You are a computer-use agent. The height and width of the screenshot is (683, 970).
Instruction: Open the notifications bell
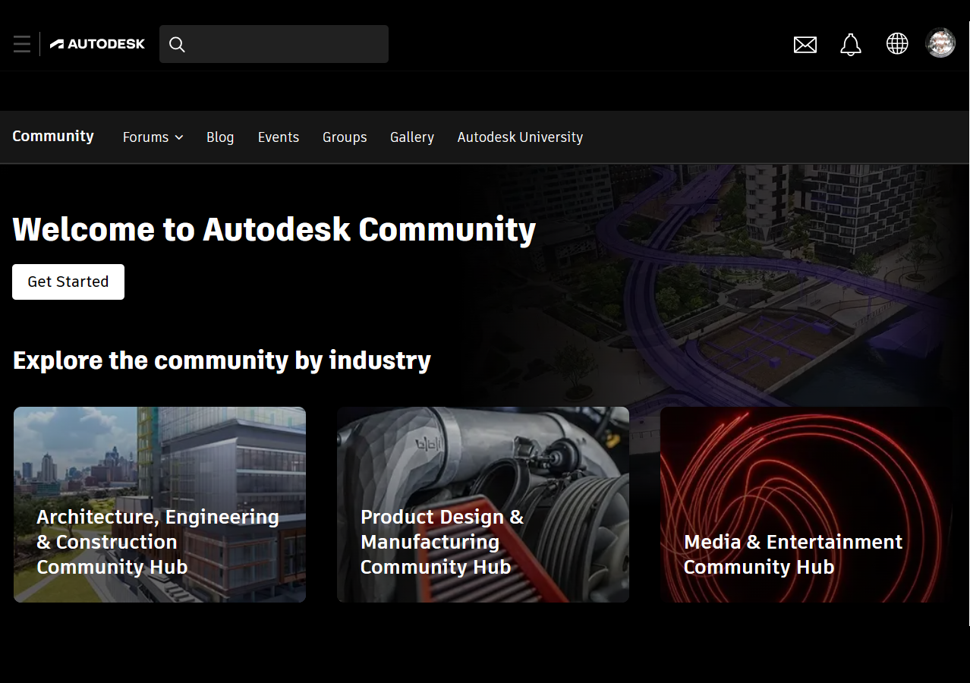[851, 45]
